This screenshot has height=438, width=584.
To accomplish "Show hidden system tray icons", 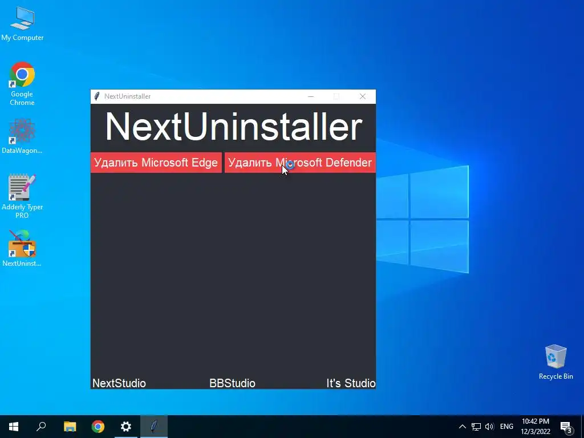I will coord(462,427).
